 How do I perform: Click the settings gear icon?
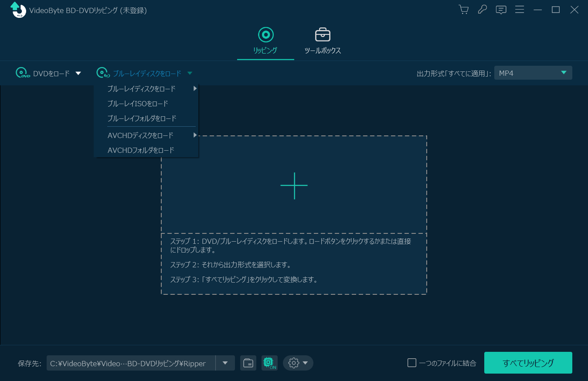(x=293, y=363)
